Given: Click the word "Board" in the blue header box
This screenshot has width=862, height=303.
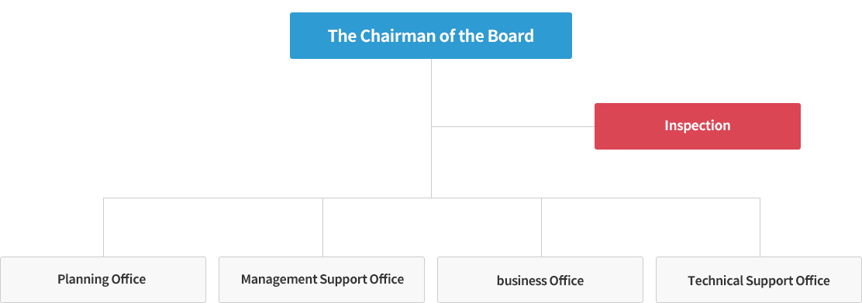Looking at the screenshot, I should [x=511, y=36].
